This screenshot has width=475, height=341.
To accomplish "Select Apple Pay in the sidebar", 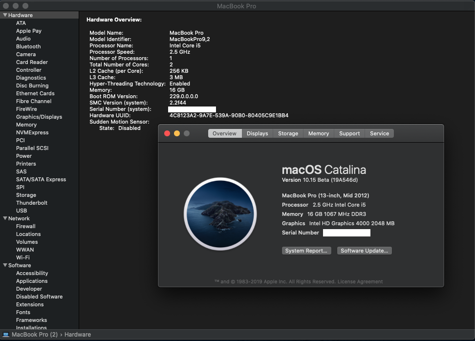I will 29,31.
